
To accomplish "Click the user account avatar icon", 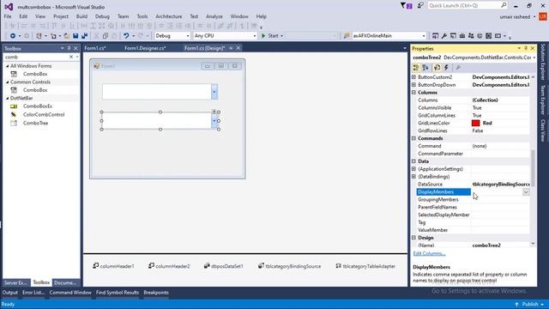I will tap(542, 16).
